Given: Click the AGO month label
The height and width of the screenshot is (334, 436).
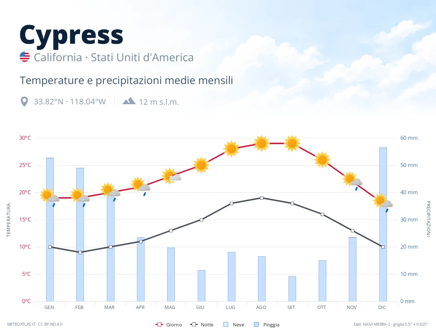Looking at the screenshot, I should coord(261,307).
